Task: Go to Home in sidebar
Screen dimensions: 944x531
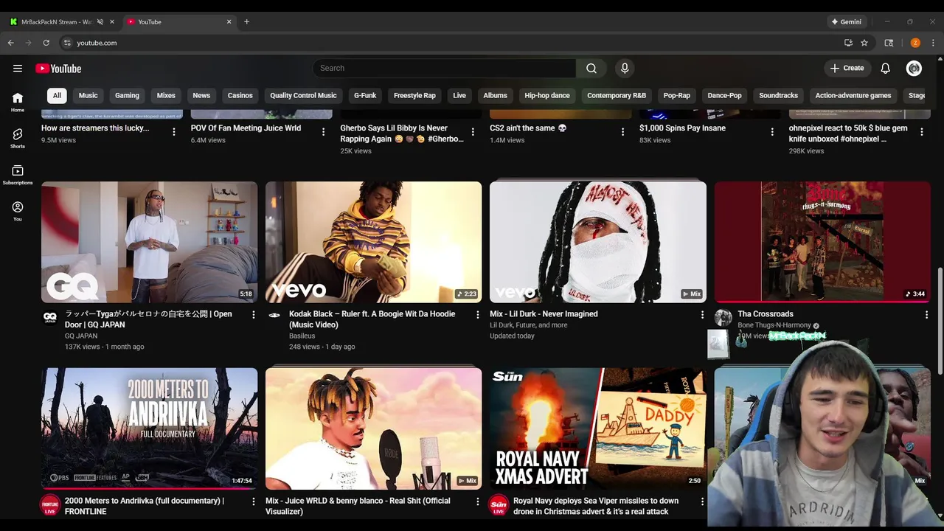Action: click(18, 102)
